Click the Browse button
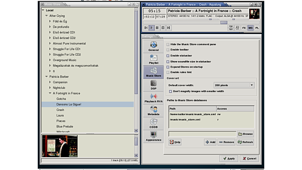This screenshot has width=302, height=170. point(245,134)
